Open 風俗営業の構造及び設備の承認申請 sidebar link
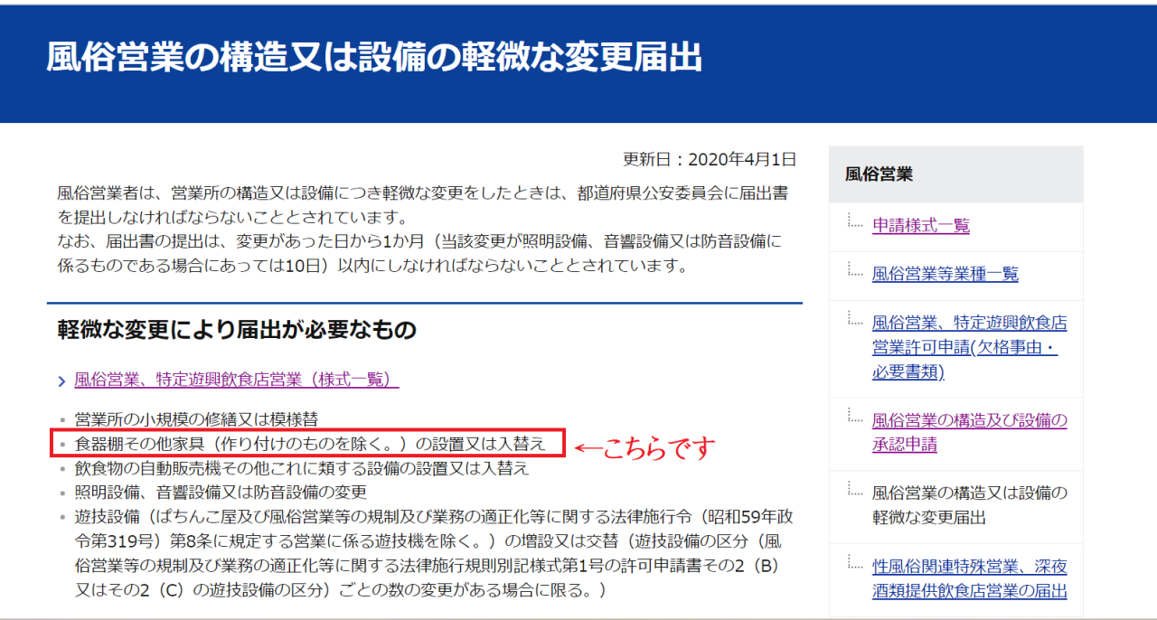 (969, 432)
